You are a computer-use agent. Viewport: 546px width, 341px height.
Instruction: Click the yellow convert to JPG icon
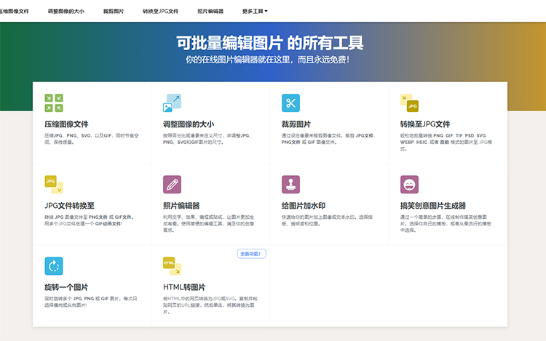pyautogui.click(x=409, y=103)
